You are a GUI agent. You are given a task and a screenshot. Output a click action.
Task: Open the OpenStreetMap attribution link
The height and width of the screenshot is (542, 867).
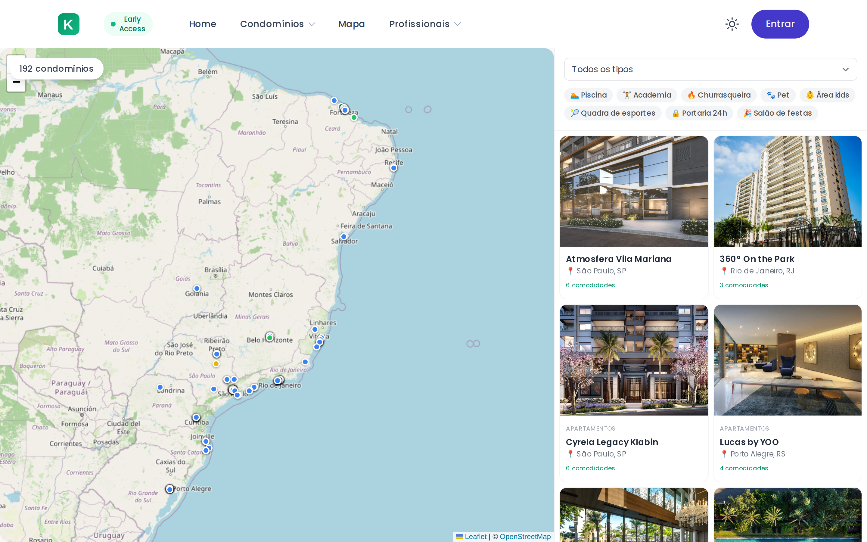525,536
